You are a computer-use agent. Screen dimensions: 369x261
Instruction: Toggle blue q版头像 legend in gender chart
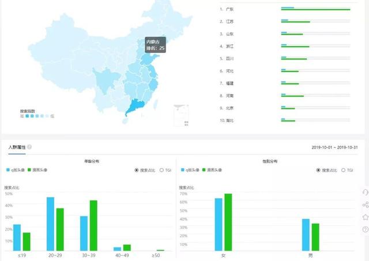click(x=190, y=170)
